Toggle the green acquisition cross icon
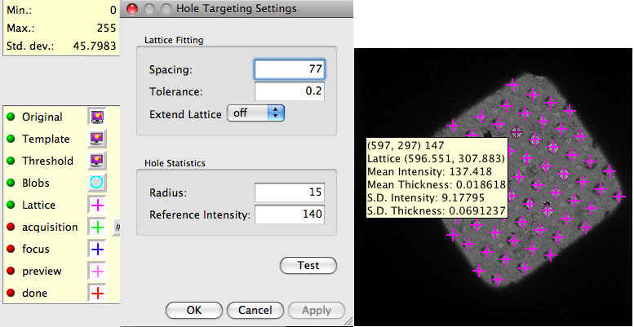The image size is (634, 327). (97, 227)
